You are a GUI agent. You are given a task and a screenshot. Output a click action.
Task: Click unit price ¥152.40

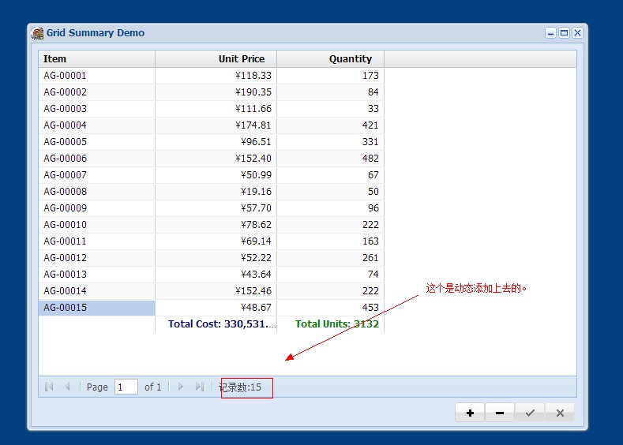pyautogui.click(x=216, y=159)
